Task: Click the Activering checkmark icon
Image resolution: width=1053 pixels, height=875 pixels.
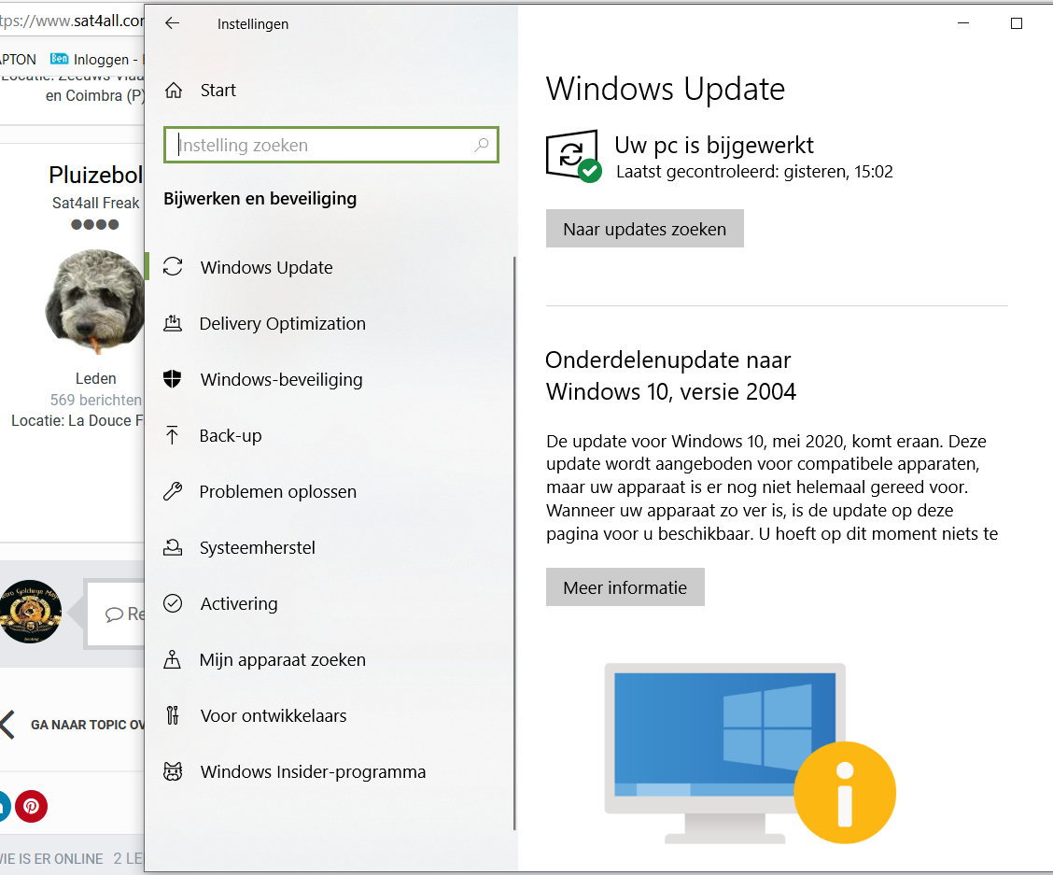Action: (173, 603)
